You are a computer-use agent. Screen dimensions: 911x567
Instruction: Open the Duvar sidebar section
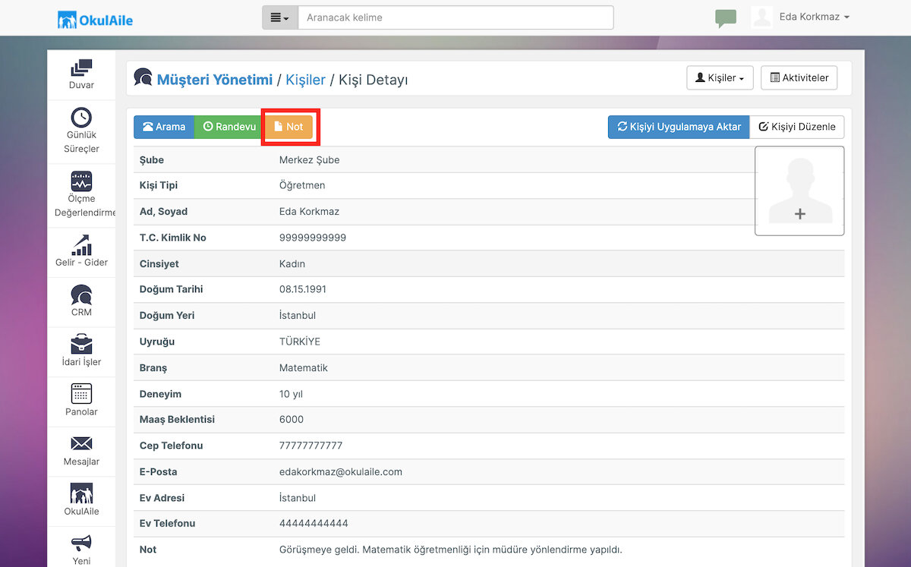pos(81,74)
